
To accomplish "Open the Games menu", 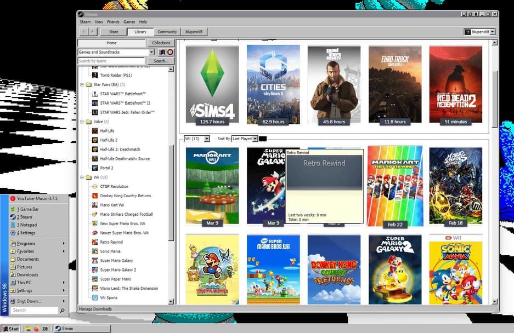I will (x=129, y=22).
